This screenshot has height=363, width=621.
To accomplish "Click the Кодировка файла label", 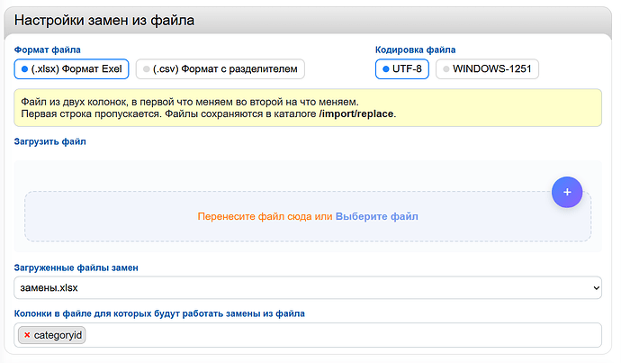I will (x=416, y=50).
